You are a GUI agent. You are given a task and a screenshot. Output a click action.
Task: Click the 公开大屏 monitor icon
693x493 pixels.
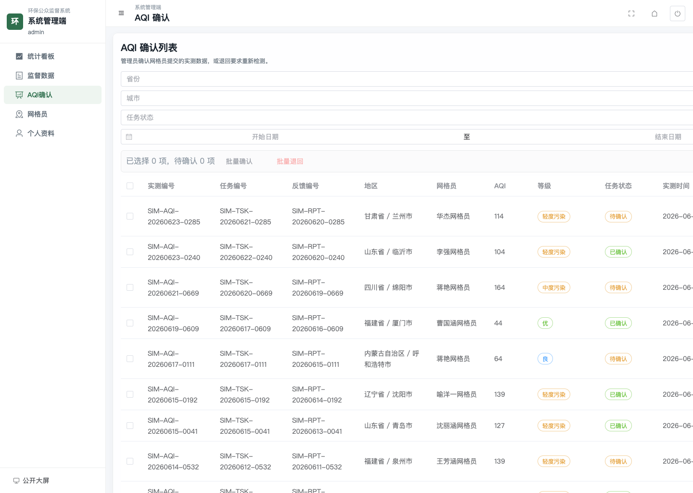[x=16, y=480]
